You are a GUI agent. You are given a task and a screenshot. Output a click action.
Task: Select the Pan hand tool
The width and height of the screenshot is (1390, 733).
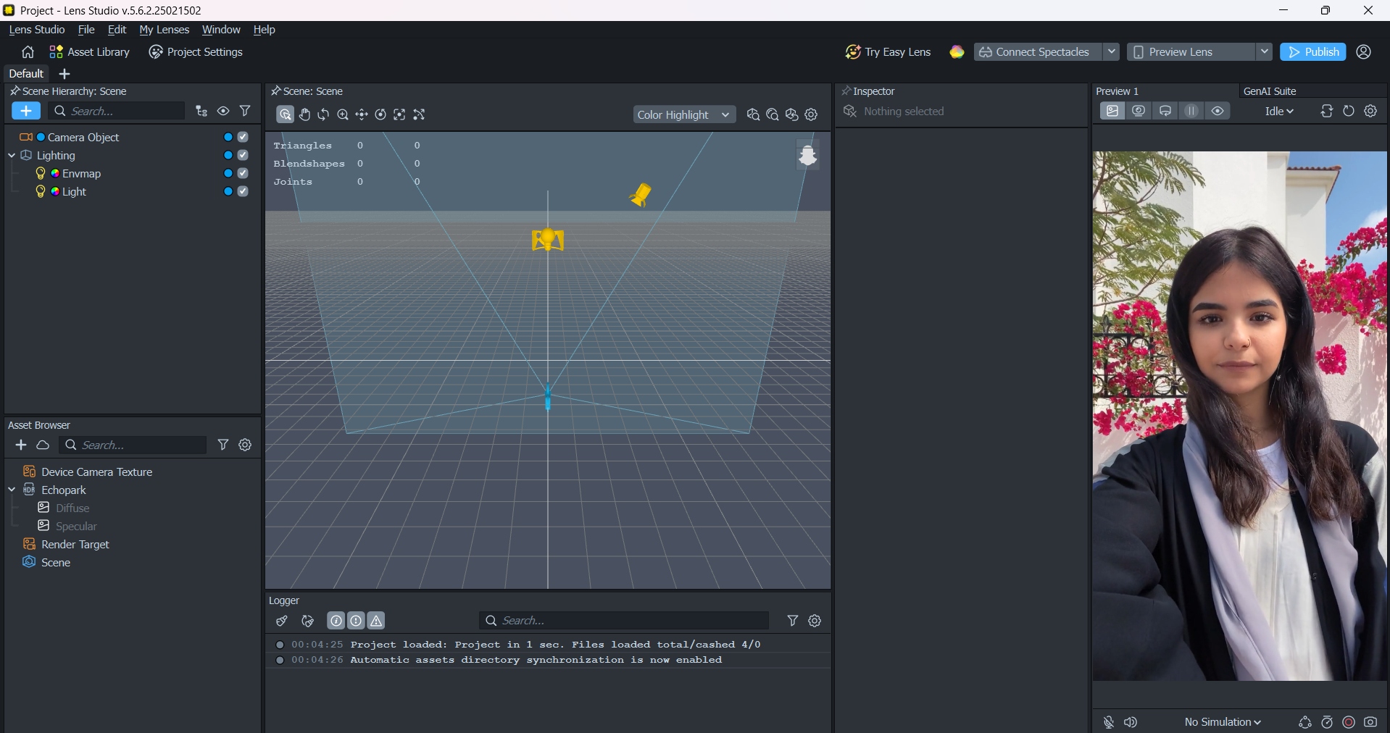[x=304, y=114]
